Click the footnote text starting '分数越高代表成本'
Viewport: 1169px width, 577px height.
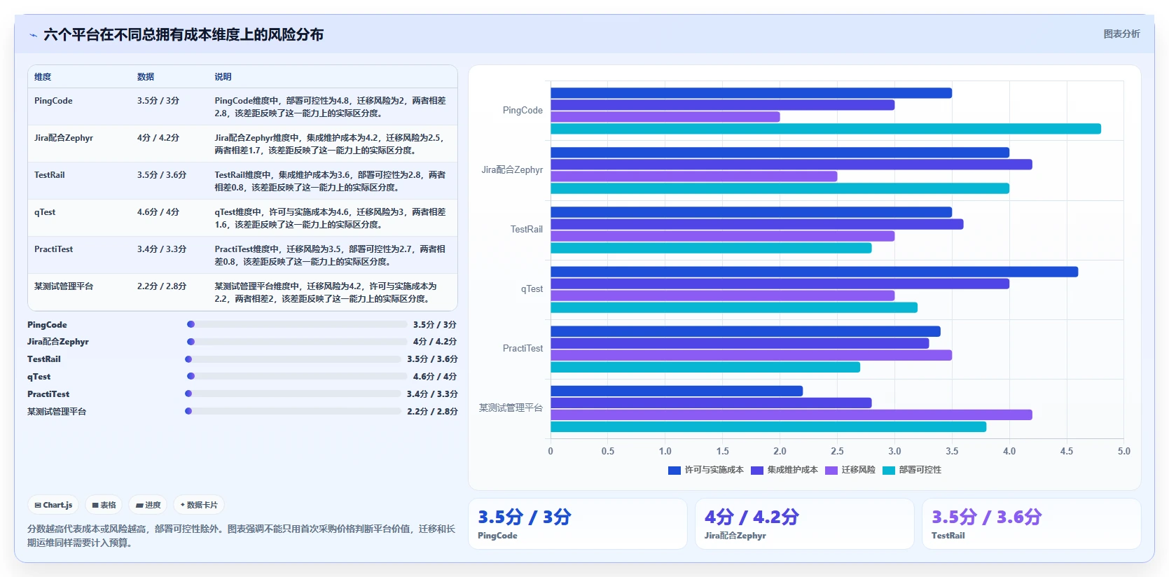pyautogui.click(x=241, y=536)
